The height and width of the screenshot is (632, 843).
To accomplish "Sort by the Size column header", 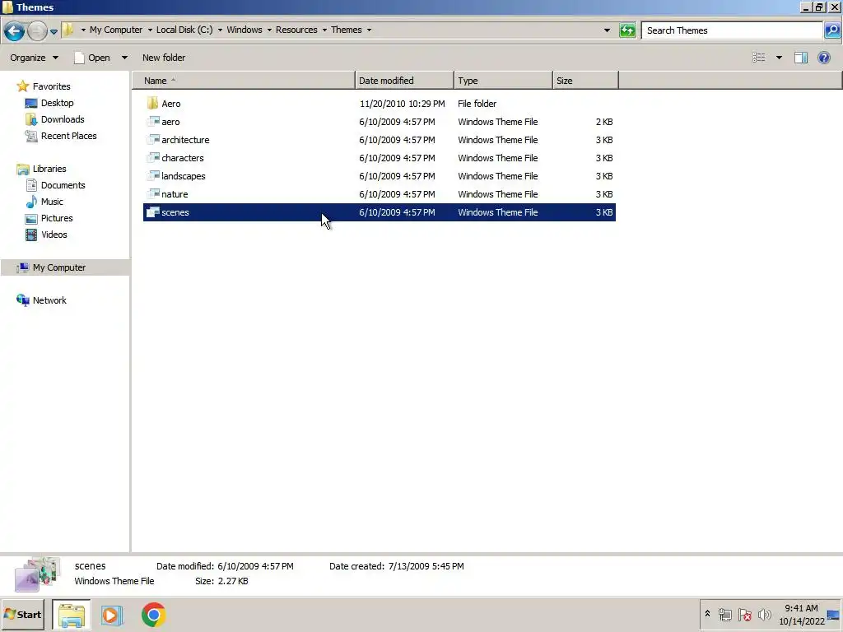I will click(585, 81).
